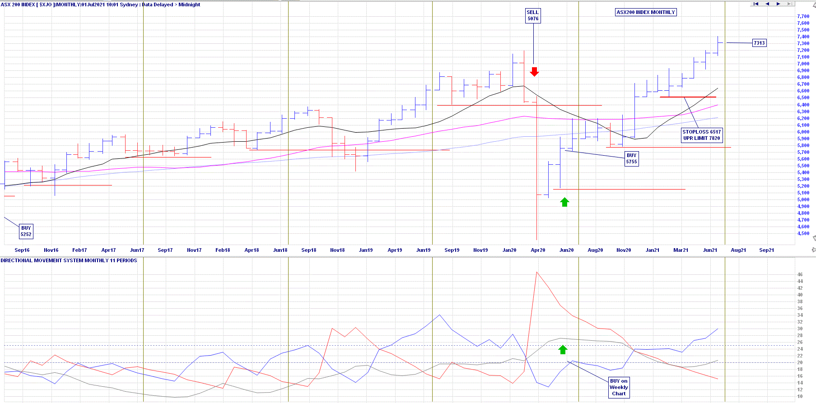Click the Directional Movement System panel title
The height and width of the screenshot is (403, 816).
[69, 260]
